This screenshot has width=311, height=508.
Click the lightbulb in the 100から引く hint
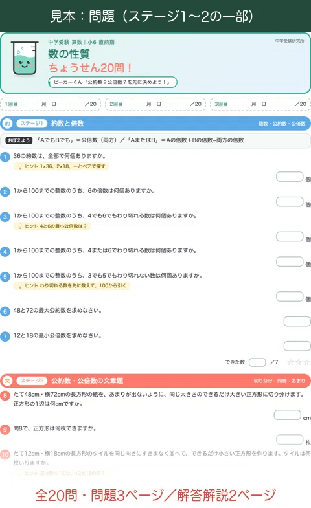20,286
